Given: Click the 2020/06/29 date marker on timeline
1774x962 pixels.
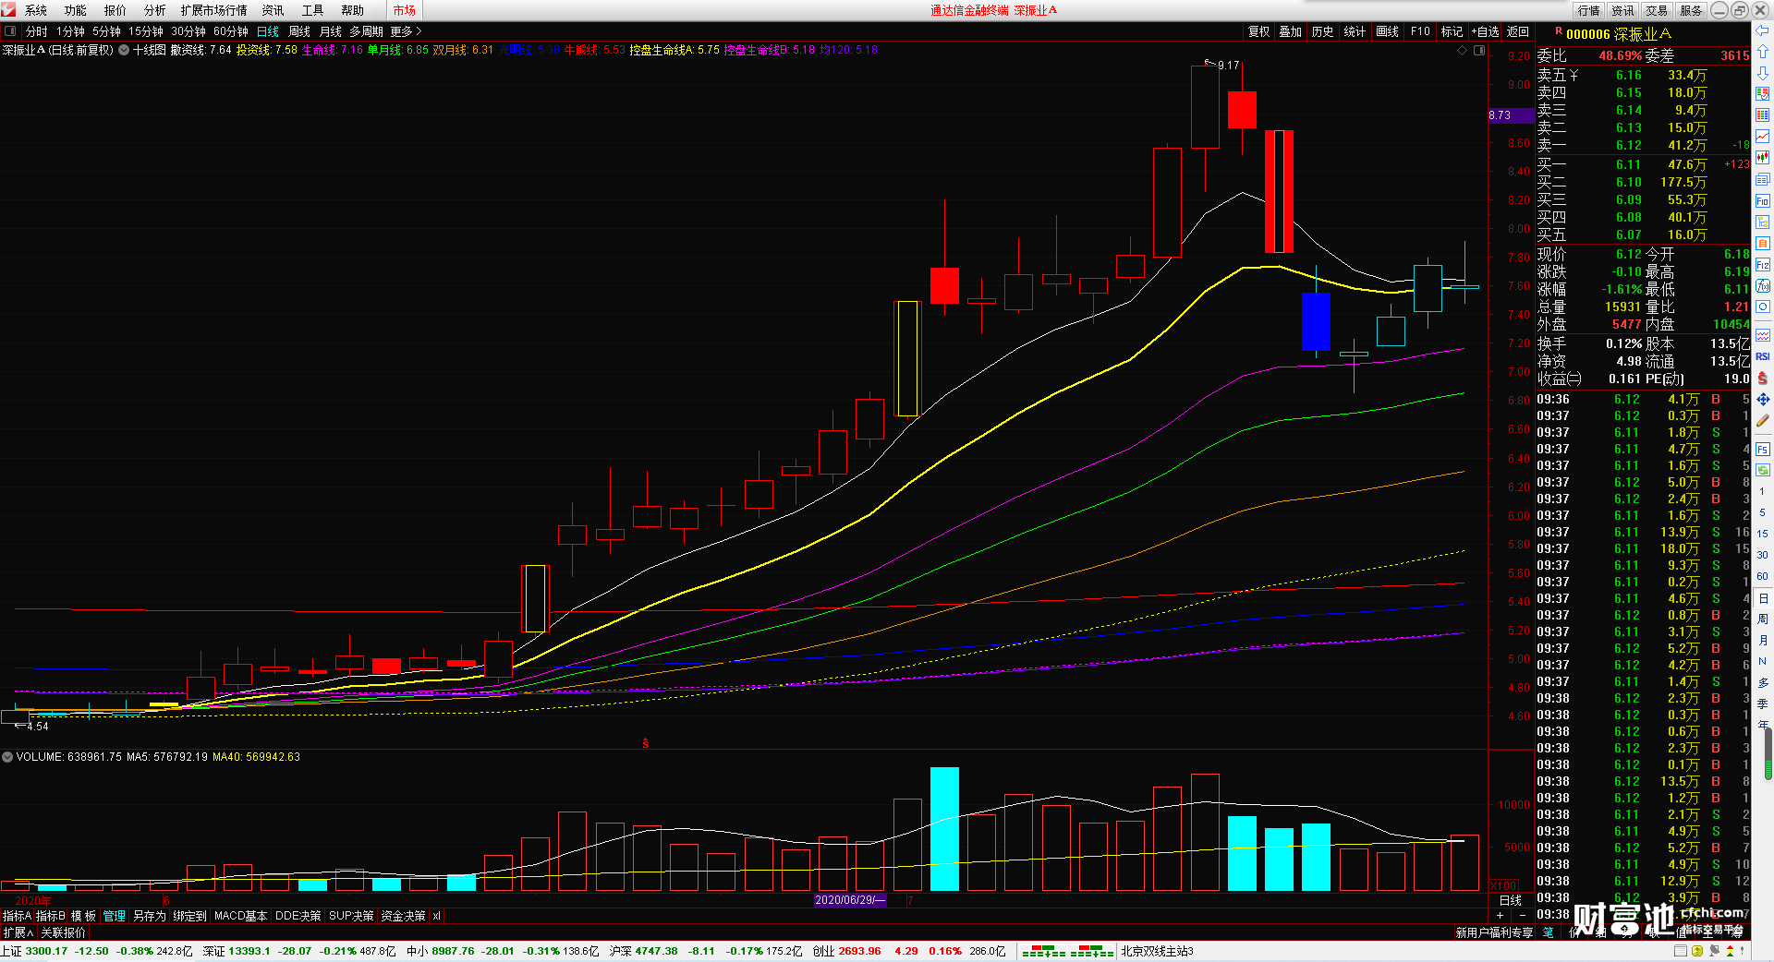Looking at the screenshot, I should (850, 900).
